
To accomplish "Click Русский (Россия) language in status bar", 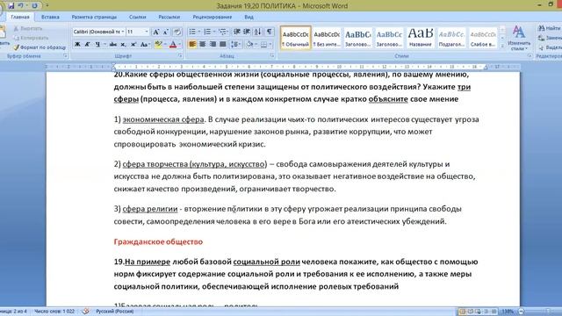I will [x=114, y=312].
